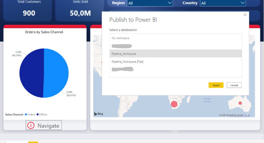Click the Offline legend marker
The height and width of the screenshot is (143, 264).
tap(38, 115)
